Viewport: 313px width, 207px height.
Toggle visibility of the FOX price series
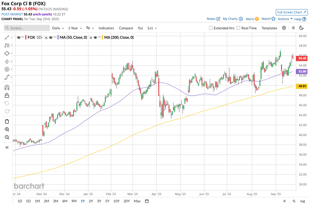tap(19, 37)
